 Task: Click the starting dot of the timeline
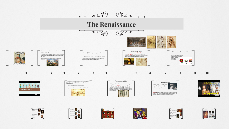[26, 73]
